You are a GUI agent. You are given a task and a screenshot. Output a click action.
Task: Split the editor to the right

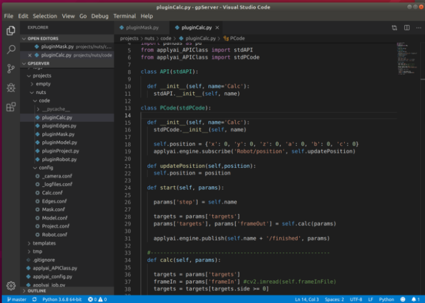[x=407, y=28]
